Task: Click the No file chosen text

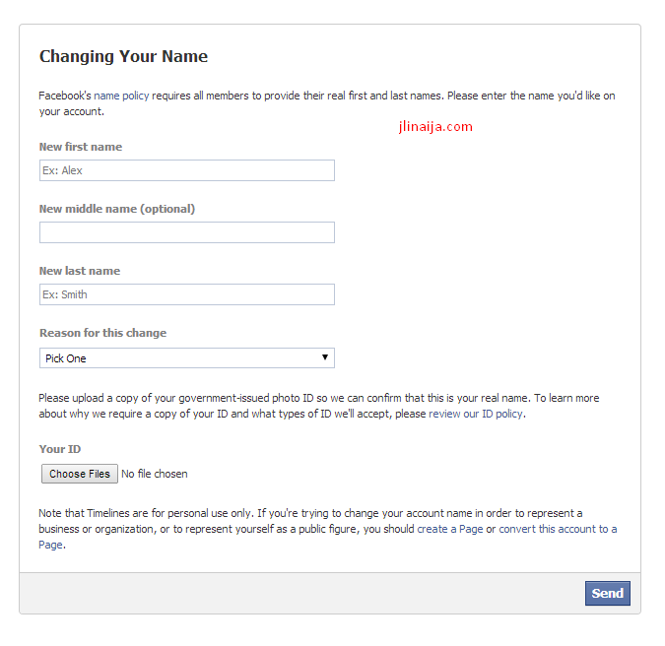Action: [x=155, y=474]
